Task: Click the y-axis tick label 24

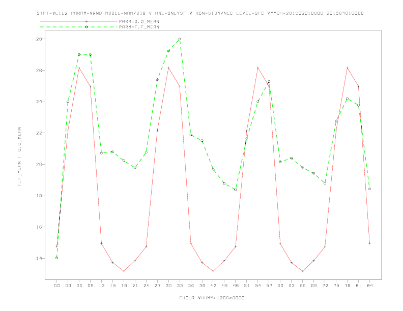Action: [x=39, y=102]
